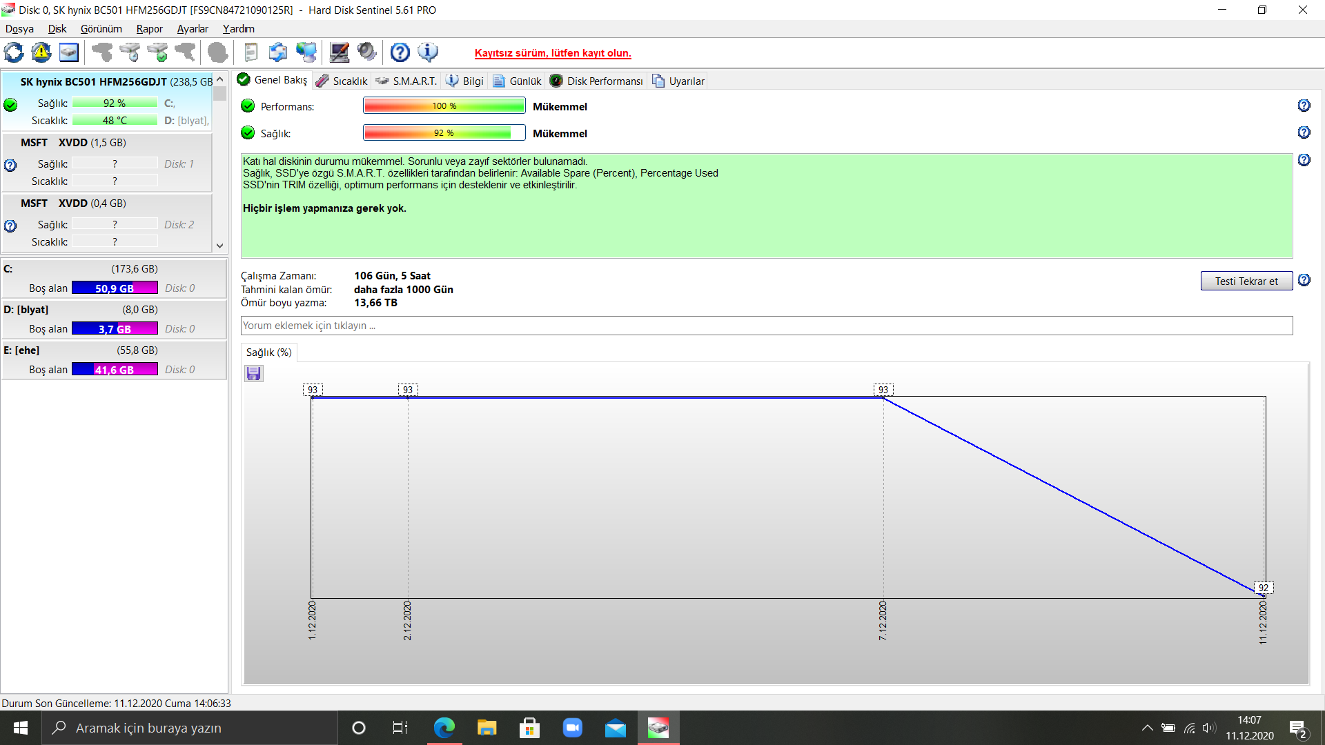The height and width of the screenshot is (745, 1325).
Task: Select the MSFT XVDD (1,5 GB) disk entry
Action: tap(107, 162)
